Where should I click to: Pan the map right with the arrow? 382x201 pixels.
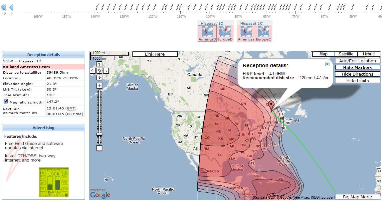click(106, 71)
